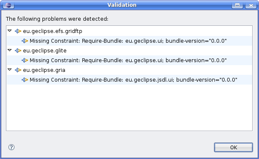This screenshot has height=159, width=259.
Task: Collapse the eu.geclipse.glite tree node
Action: [10, 50]
